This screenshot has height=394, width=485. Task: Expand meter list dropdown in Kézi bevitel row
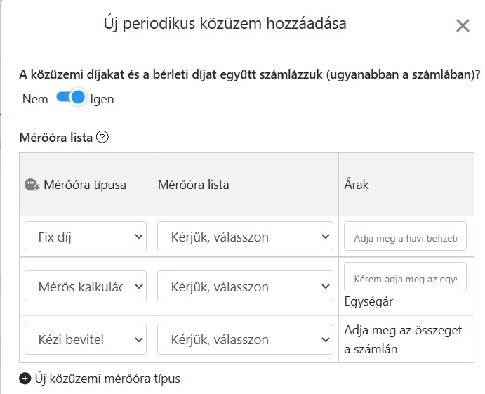[245, 339]
